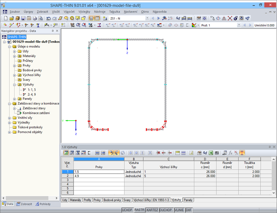Expand the Panely tree node
This screenshot has width=277, height=213.
(x=15, y=99)
